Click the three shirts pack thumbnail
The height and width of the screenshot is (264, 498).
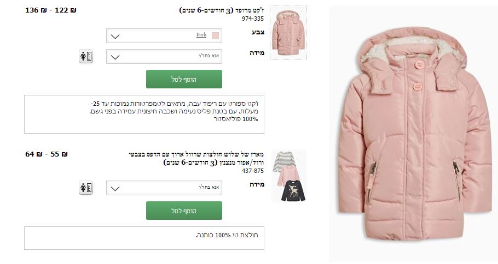click(x=289, y=176)
